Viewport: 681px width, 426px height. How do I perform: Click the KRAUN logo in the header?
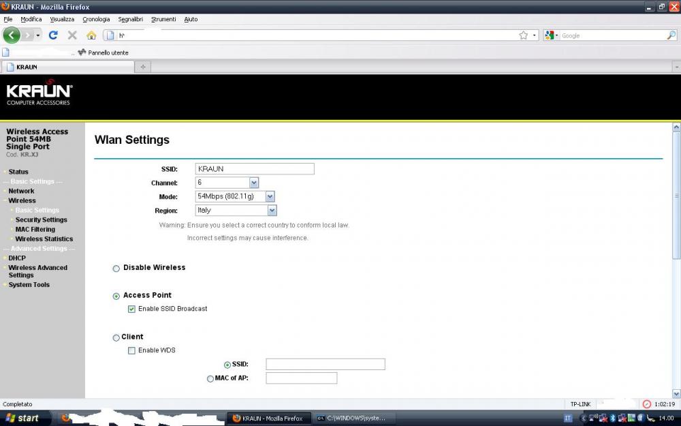point(39,93)
